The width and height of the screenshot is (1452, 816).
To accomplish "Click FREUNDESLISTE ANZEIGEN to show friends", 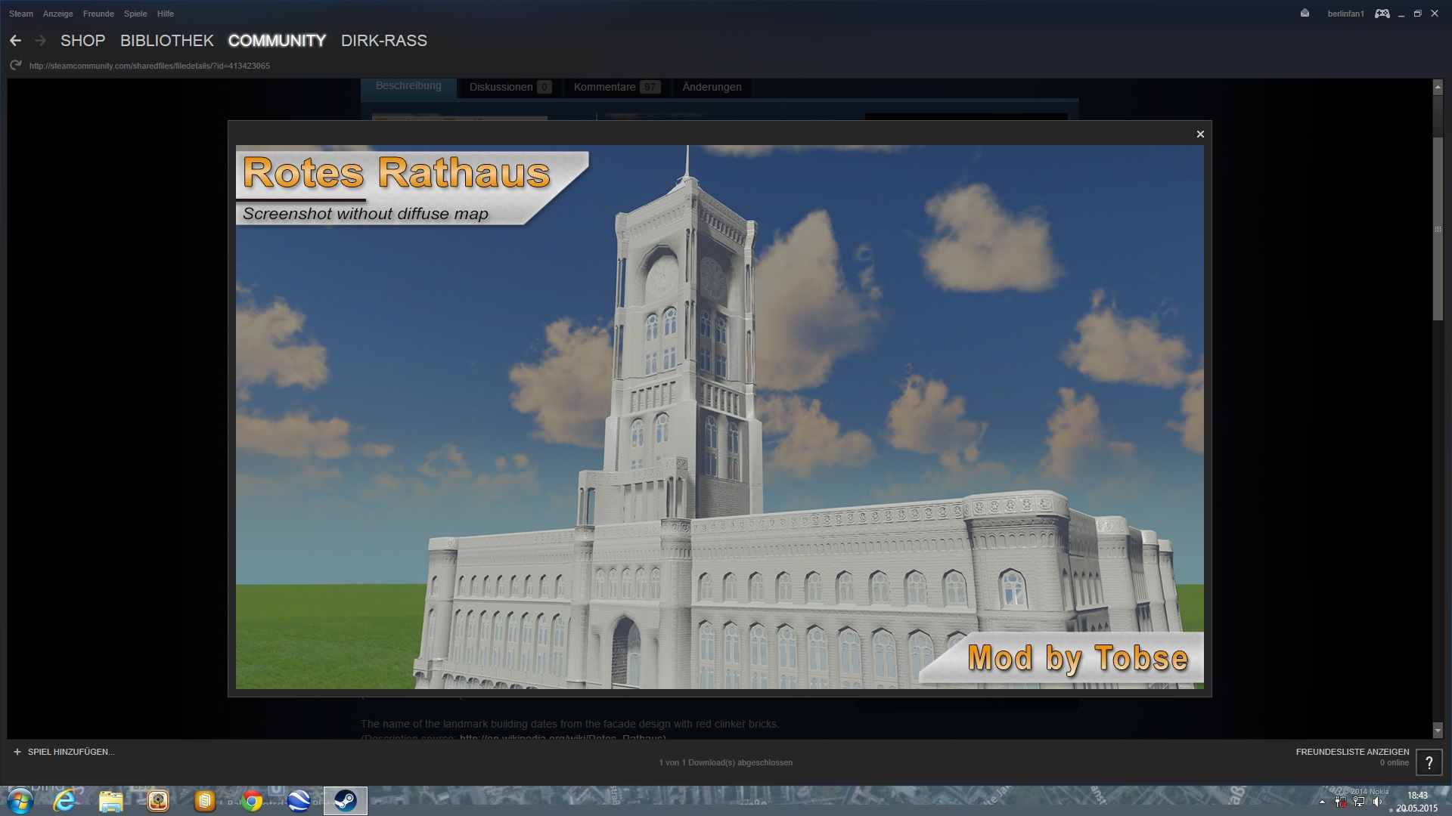I will pos(1352,752).
